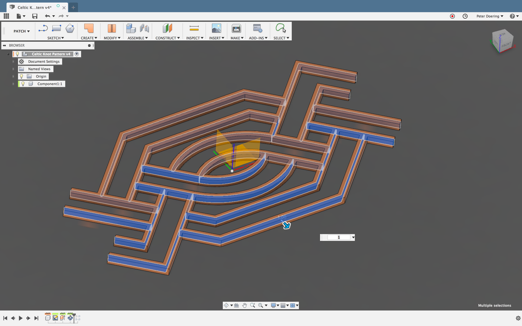The height and width of the screenshot is (326, 522).
Task: Toggle Origin folder visibility lightbulb
Action: pos(21,76)
